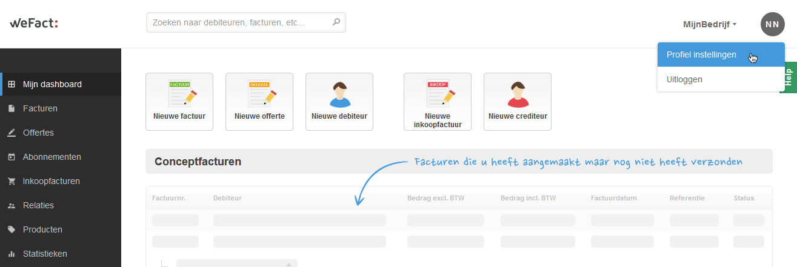The width and height of the screenshot is (797, 267).
Task: Open Facturen in the sidebar
Action: pos(40,108)
